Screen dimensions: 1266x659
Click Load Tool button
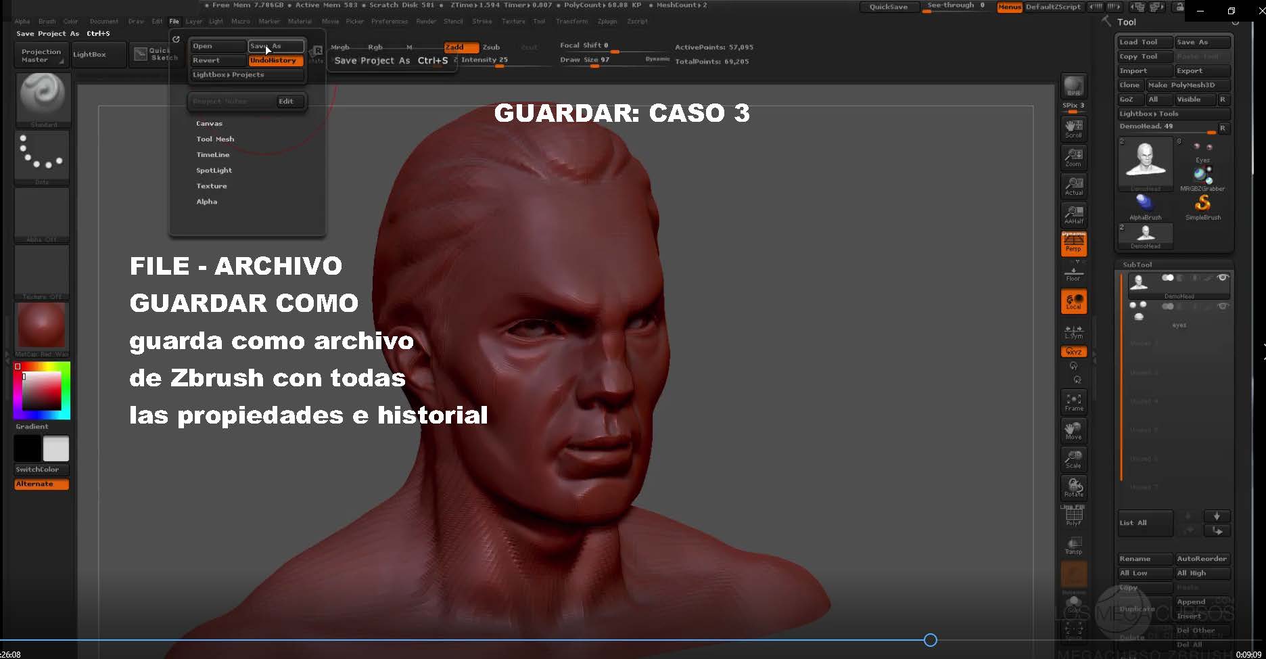point(1145,42)
